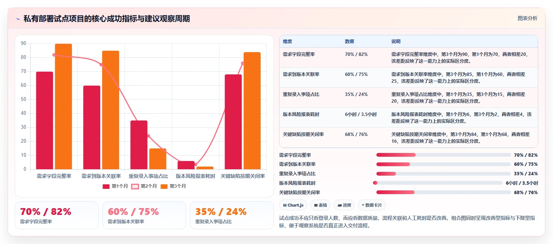Screen dimensions: 553x244
Task: Click the 关键缺陷按期关闭率 progress bar
Action: (444, 192)
